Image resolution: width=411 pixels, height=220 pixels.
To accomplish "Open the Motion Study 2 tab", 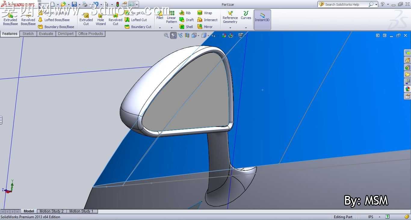I will click(x=51, y=211).
